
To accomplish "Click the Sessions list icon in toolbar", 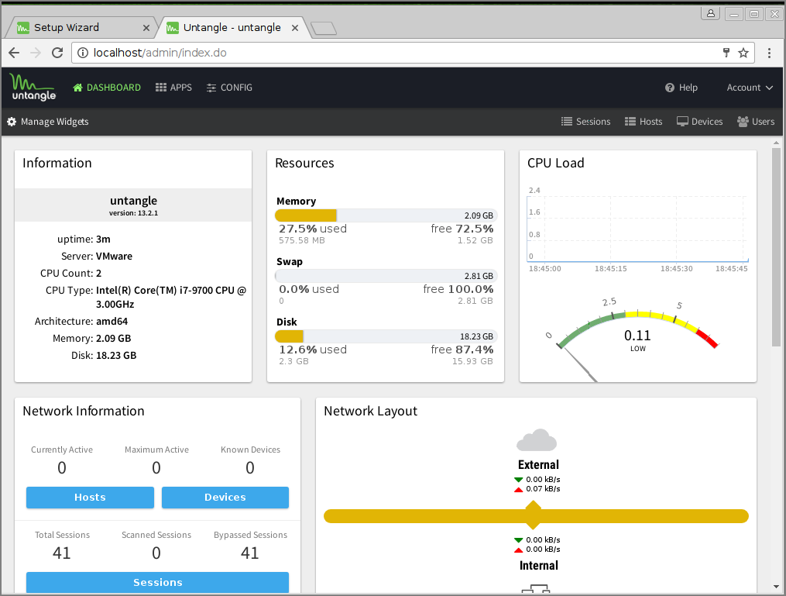I will coord(566,122).
